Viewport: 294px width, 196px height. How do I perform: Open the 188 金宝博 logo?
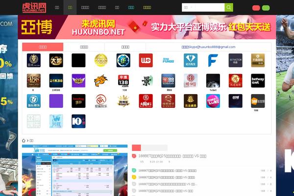point(258,101)
